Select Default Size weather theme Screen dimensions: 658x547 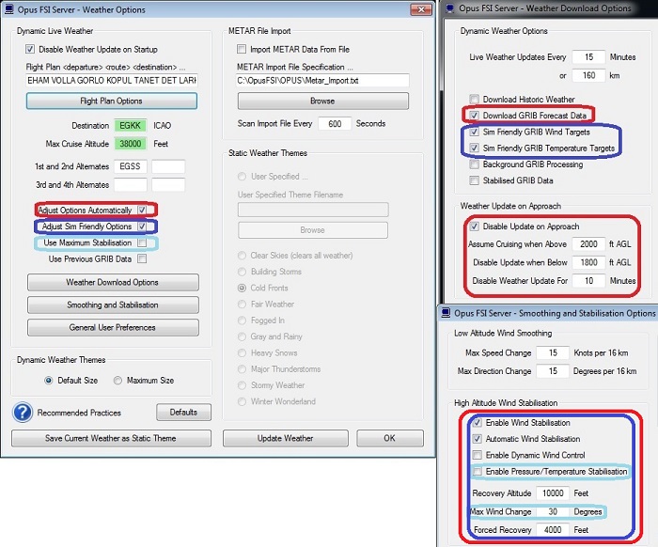point(49,381)
